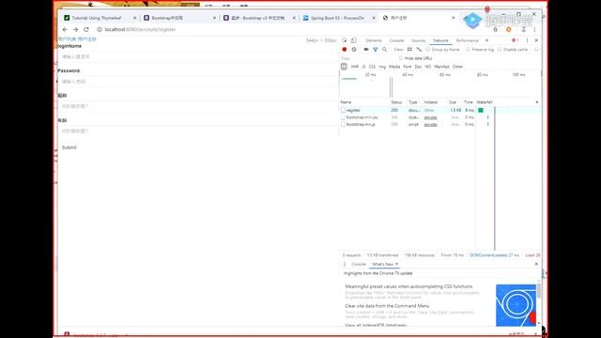Select the What's New drawer tab
This screenshot has width=601, height=338.
[382, 265]
